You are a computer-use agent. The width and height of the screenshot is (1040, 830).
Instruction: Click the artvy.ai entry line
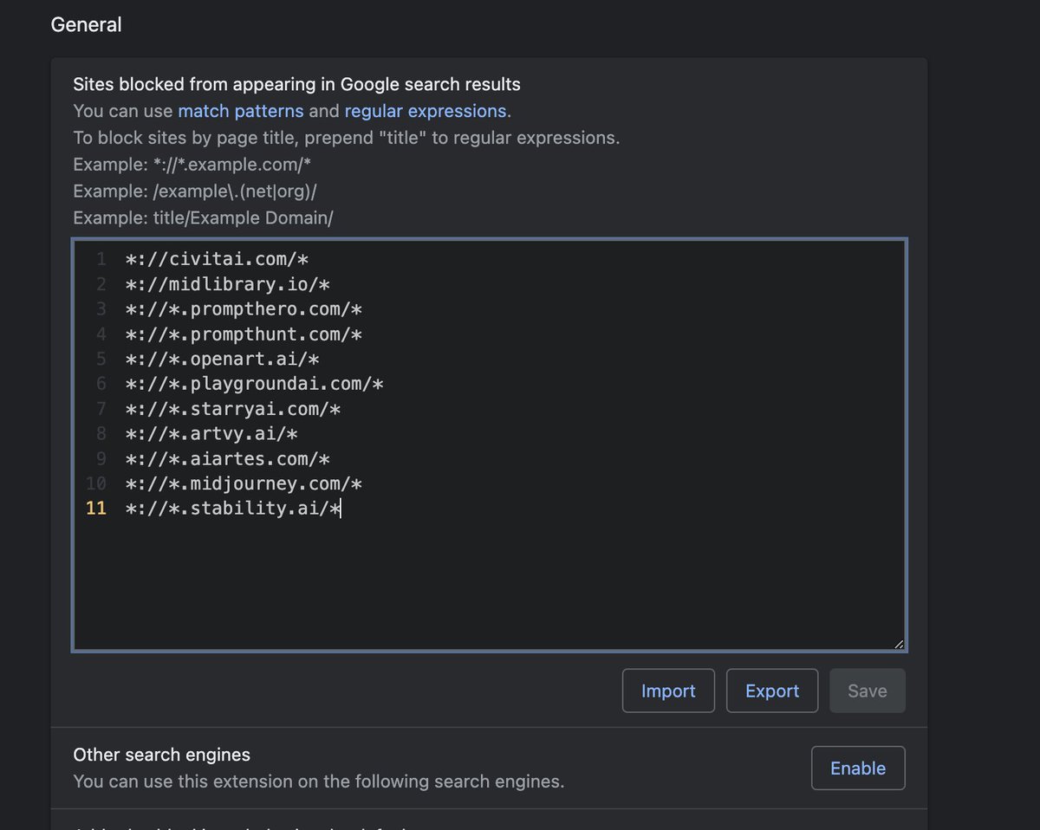pos(211,433)
